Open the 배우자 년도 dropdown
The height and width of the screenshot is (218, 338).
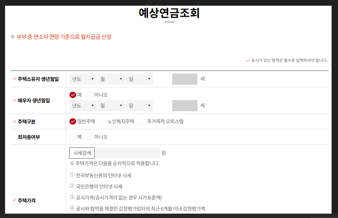coord(83,105)
